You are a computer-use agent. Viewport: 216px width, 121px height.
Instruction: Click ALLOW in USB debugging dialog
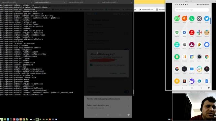123,73
